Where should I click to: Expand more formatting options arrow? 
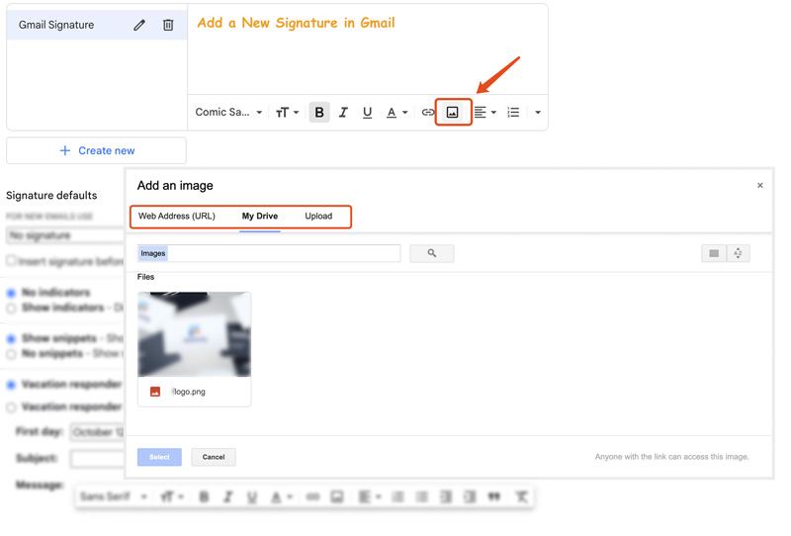coord(538,112)
